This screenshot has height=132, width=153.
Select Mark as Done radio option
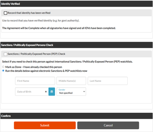3,67
